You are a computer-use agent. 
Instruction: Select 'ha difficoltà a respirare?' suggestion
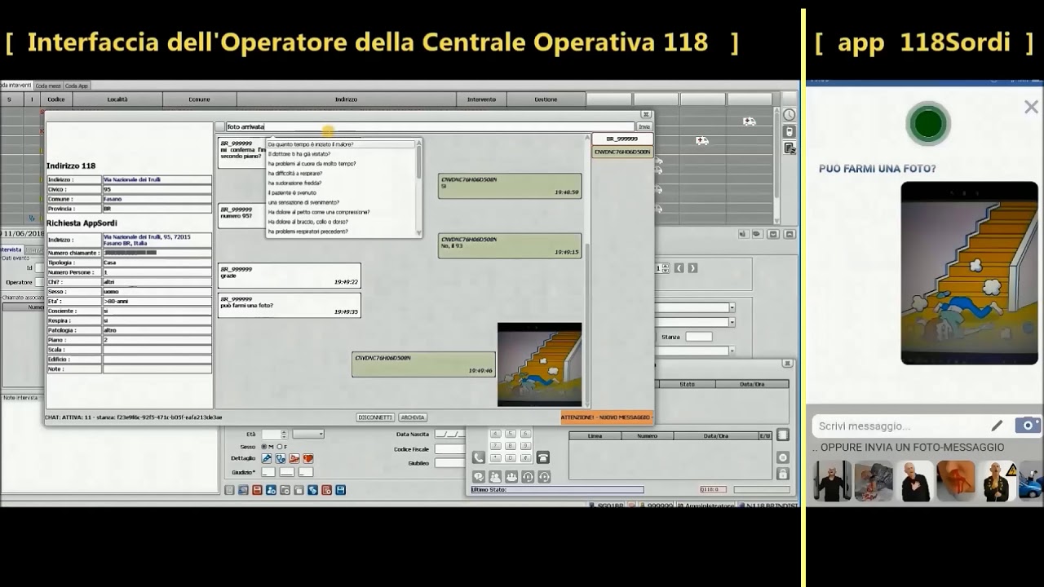(294, 173)
